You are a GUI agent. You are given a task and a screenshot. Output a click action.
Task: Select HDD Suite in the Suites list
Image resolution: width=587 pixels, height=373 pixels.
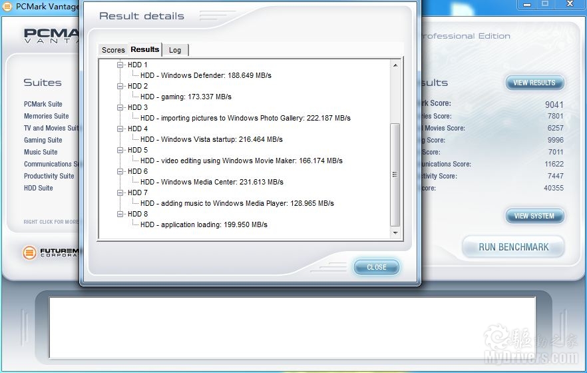pyautogui.click(x=39, y=188)
